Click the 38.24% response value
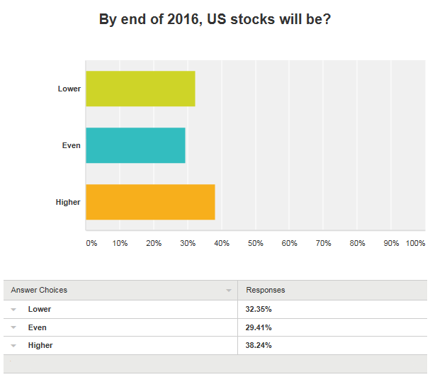430x377 pixels. pos(259,345)
